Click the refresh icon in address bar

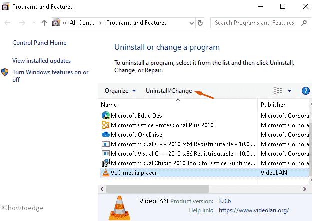coord(201,23)
